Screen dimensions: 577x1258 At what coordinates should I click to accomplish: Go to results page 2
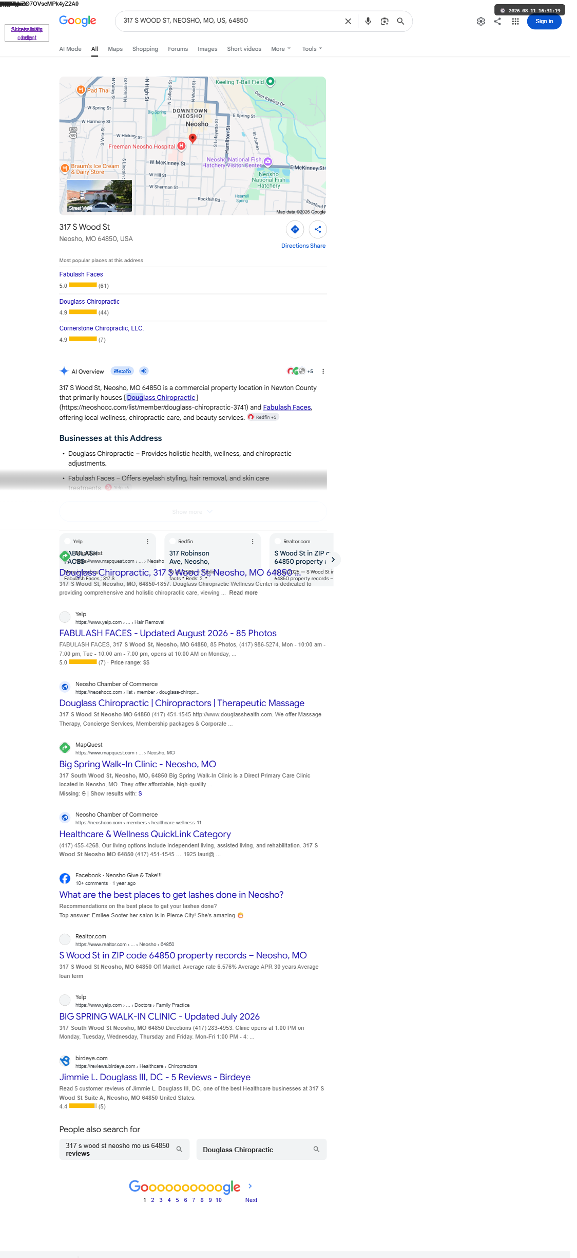pos(152,1200)
